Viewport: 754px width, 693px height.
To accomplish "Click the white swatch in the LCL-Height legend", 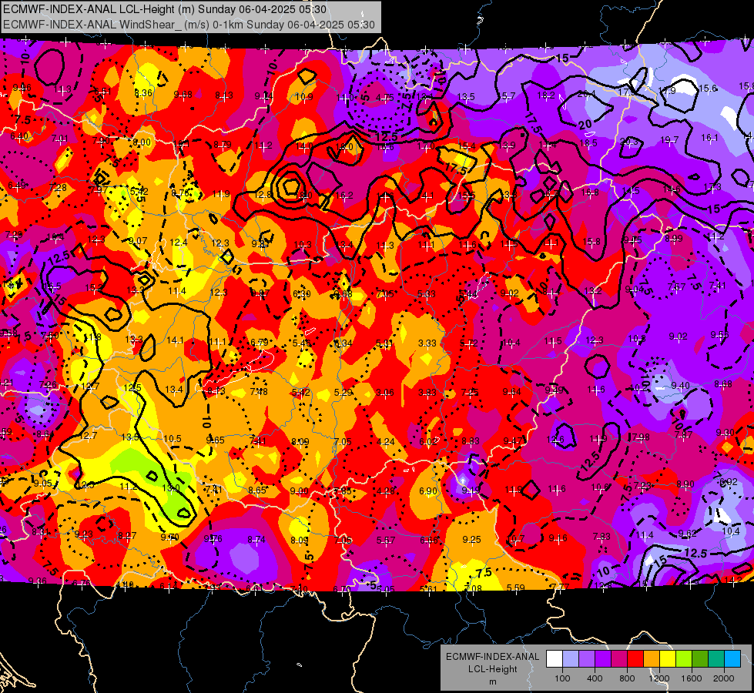I will point(555,659).
